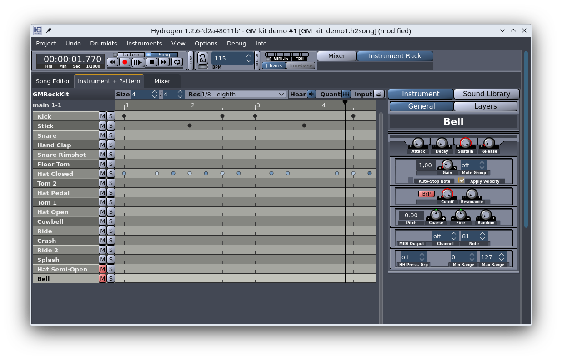Screen dimensions: 562x361
Task: Click the Gain knob
Action: tap(447, 165)
